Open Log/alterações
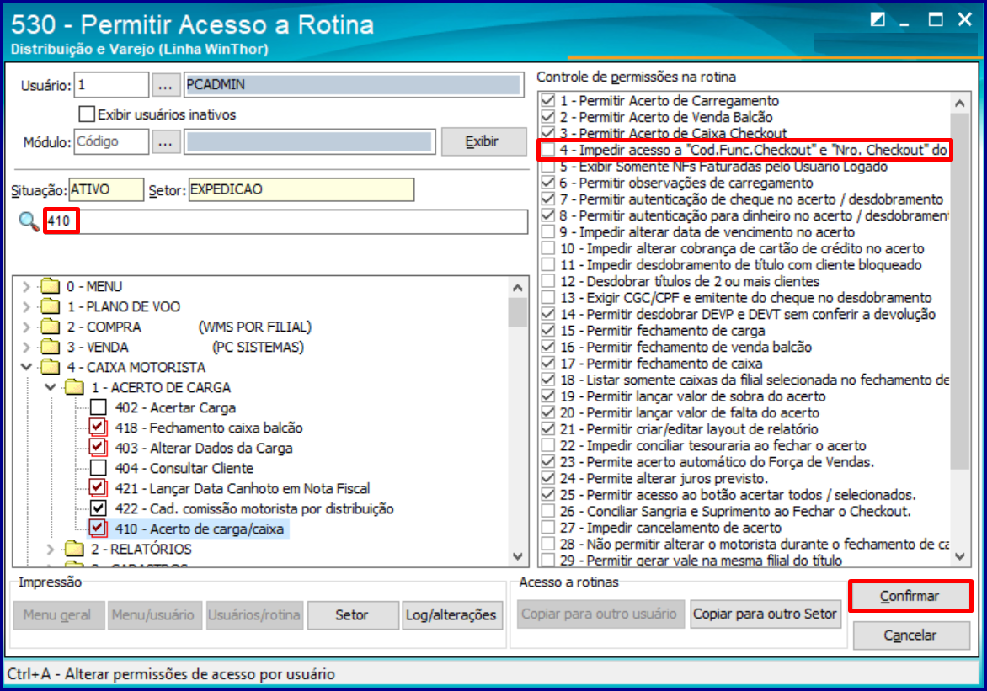This screenshot has width=987, height=691. coord(452,615)
